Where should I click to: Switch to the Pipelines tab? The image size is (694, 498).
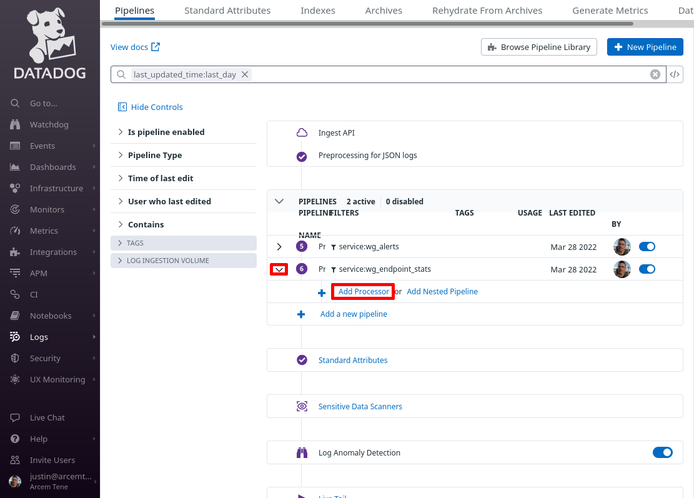(134, 10)
